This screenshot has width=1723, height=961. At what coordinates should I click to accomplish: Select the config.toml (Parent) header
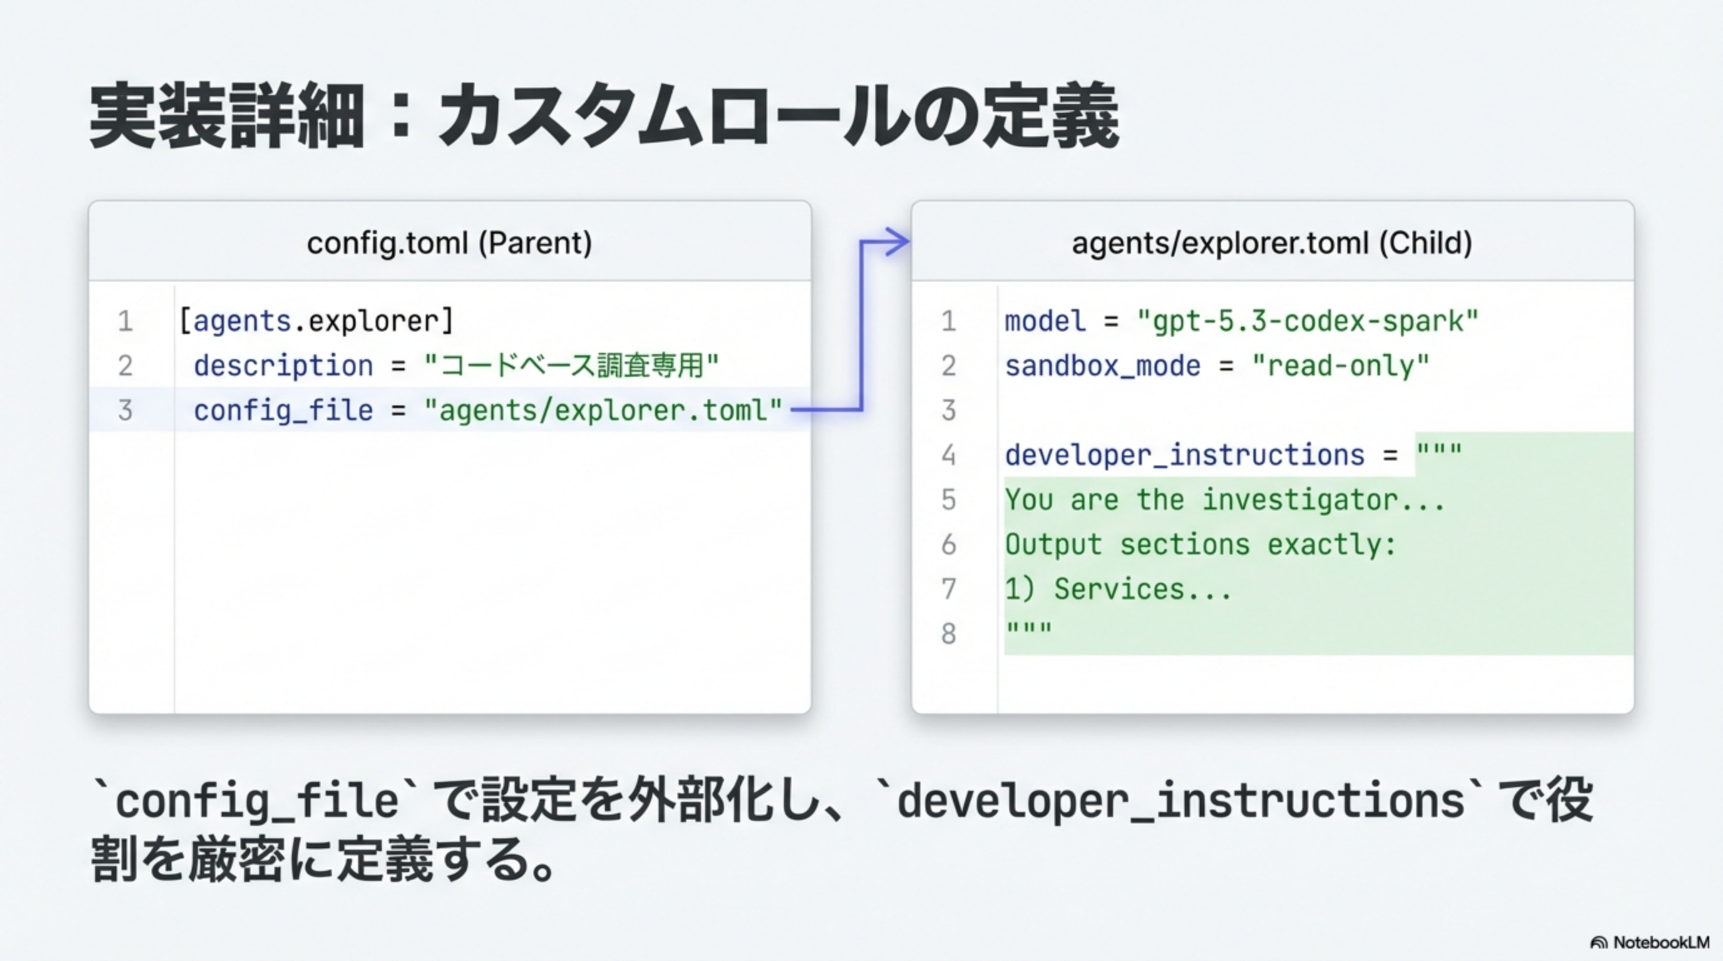(450, 243)
